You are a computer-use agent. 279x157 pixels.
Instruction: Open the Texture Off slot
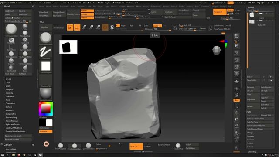point(46,81)
